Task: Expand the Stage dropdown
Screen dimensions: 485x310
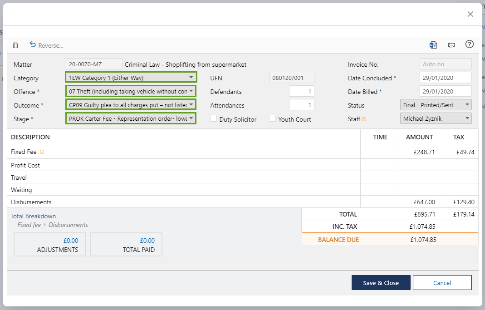Action: coord(131,118)
